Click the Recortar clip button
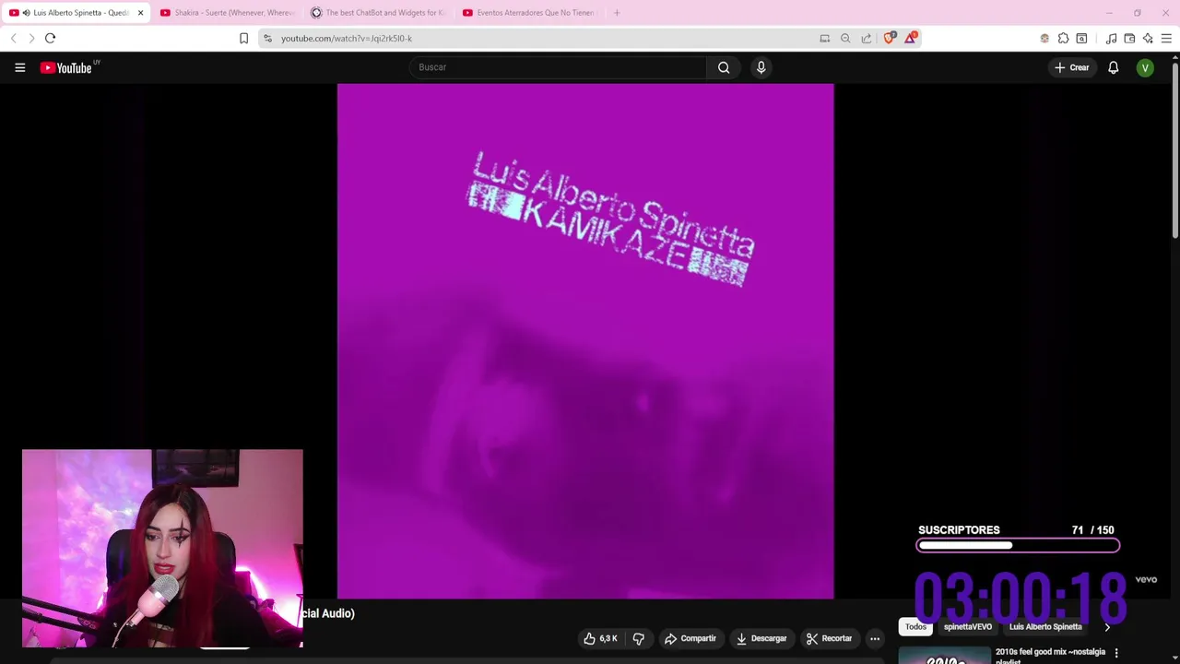1180x664 pixels. [x=829, y=638]
